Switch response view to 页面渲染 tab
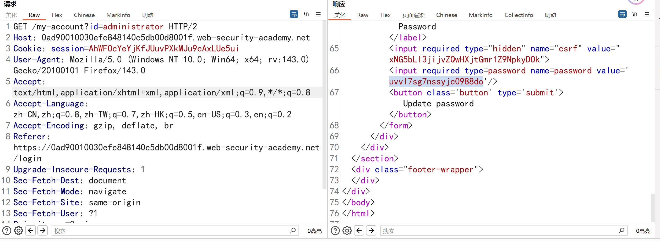The width and height of the screenshot is (660, 241). click(x=413, y=15)
